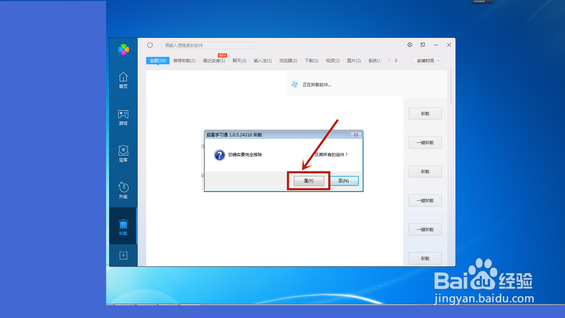The height and width of the screenshot is (318, 565).
Task: Confirm removal with the 是(Y) button
Action: [309, 181]
